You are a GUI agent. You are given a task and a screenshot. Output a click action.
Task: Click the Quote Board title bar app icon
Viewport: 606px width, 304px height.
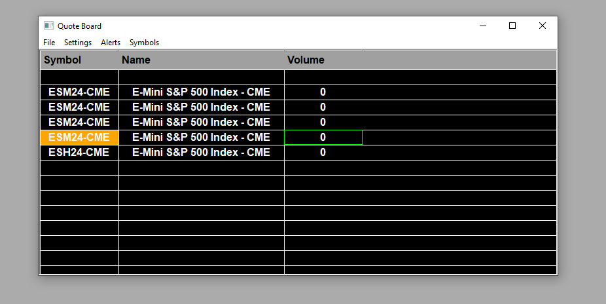pyautogui.click(x=48, y=26)
